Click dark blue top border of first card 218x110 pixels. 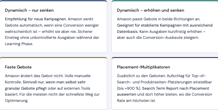53,1
